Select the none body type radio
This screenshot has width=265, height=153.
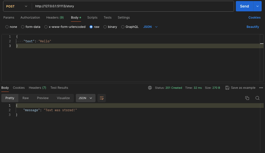7,27
